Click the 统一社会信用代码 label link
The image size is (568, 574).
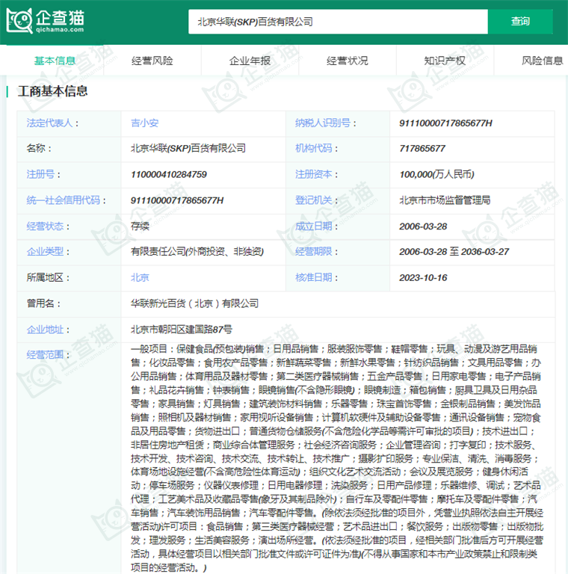[x=64, y=200]
